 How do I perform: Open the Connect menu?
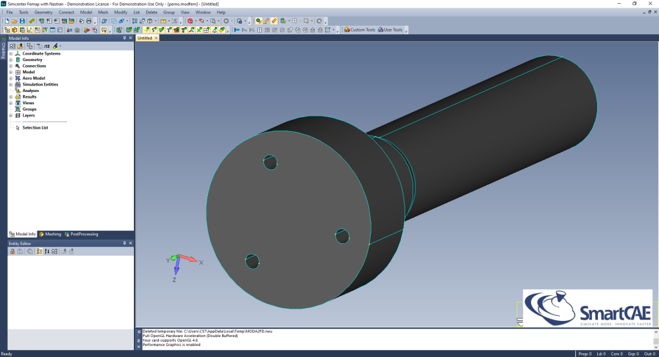point(66,12)
